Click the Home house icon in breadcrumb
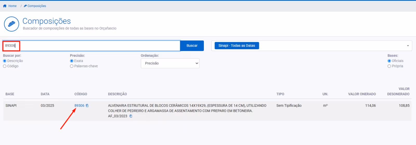The height and width of the screenshot is (145, 416). click(x=5, y=6)
